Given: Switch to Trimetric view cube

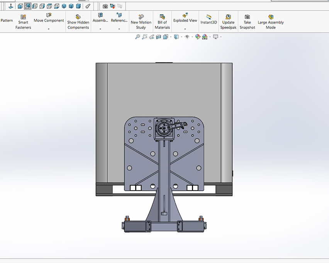Looking at the screenshot, I should pos(71,6).
